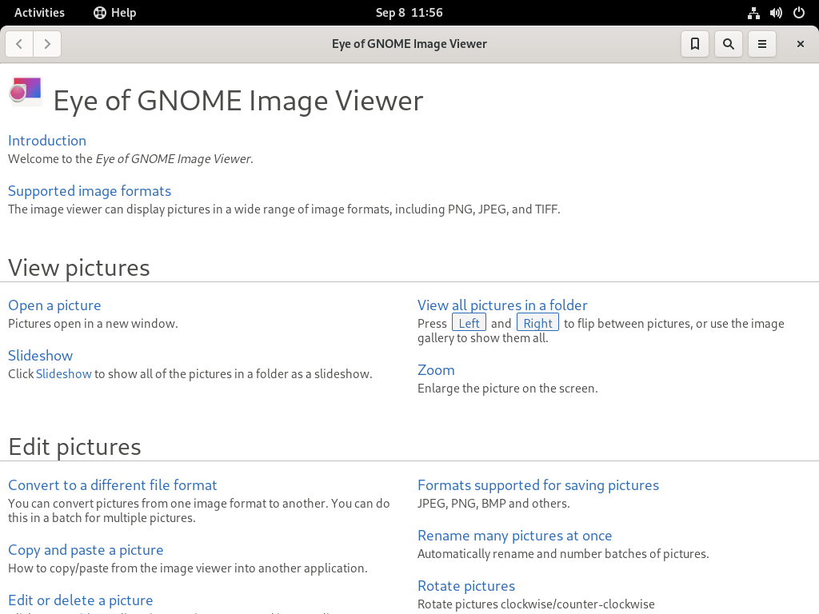Go back with the left arrow button
The image size is (819, 614).
[x=19, y=44]
